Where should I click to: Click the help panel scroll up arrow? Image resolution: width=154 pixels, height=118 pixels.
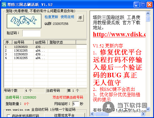tap(148, 13)
